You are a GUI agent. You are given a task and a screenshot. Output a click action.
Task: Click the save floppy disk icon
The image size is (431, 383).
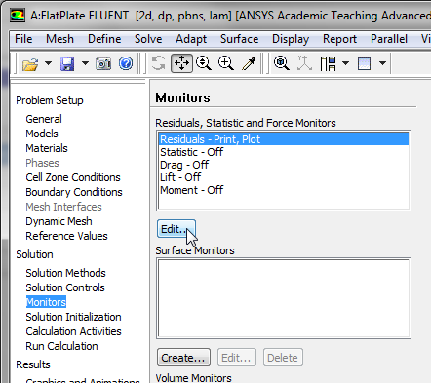tap(67, 63)
